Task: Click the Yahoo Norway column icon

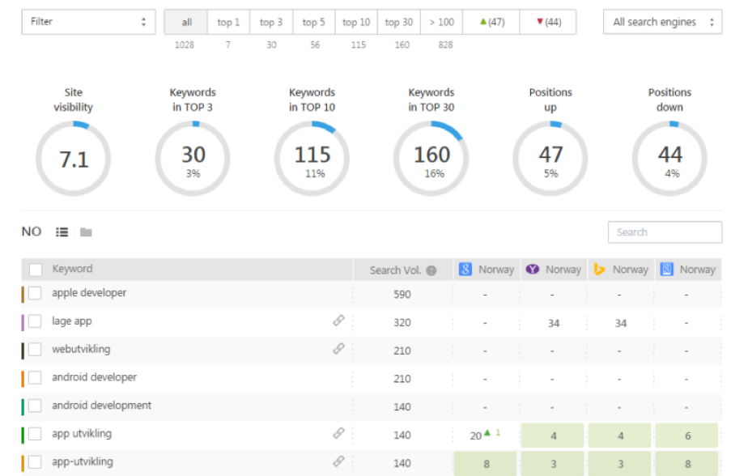Action: point(533,270)
